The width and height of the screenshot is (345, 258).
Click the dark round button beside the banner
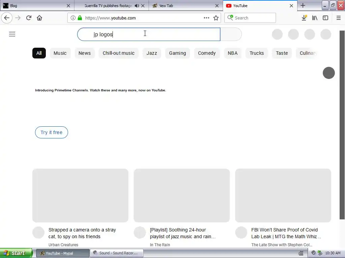pyautogui.click(x=329, y=73)
